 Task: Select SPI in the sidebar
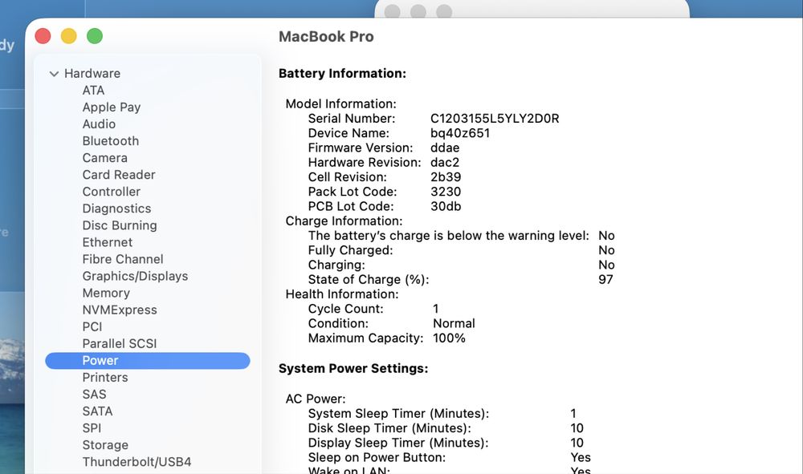coord(92,428)
